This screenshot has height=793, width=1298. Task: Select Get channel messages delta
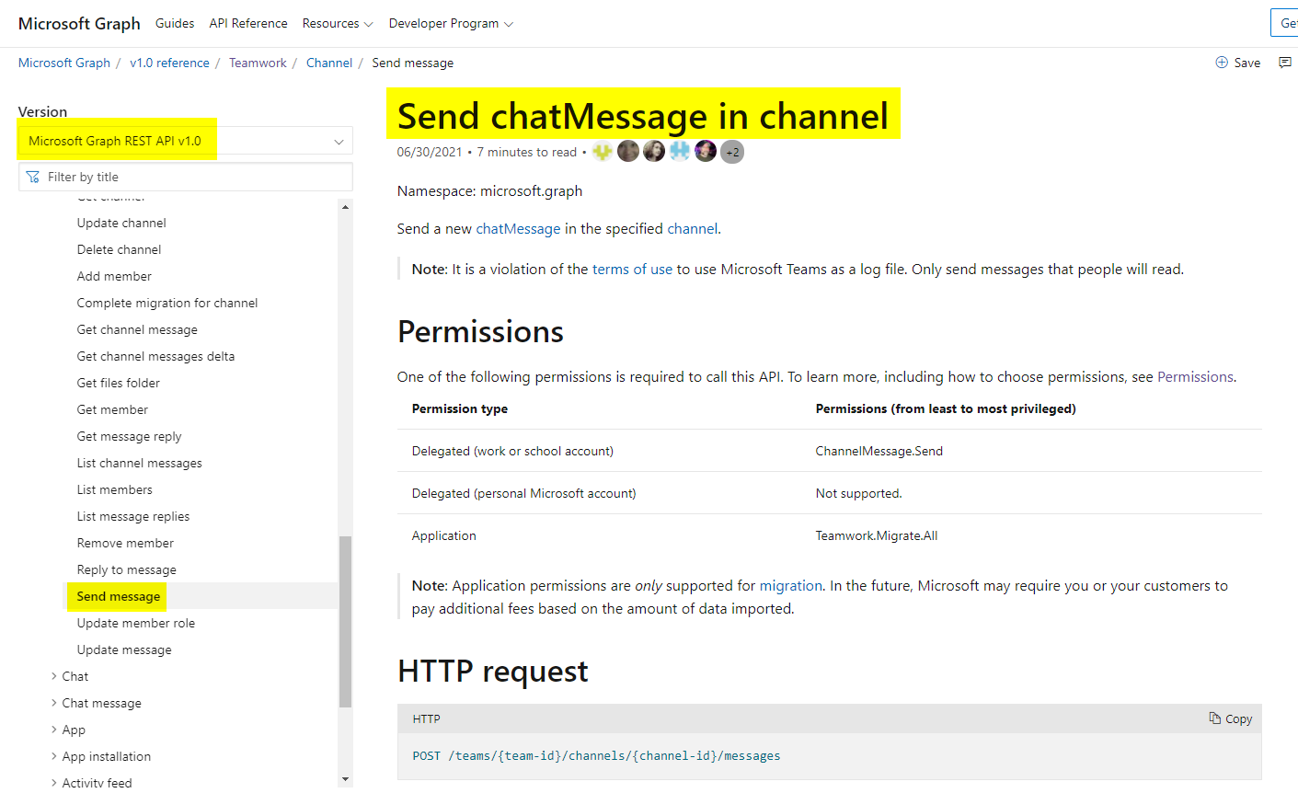tap(155, 356)
